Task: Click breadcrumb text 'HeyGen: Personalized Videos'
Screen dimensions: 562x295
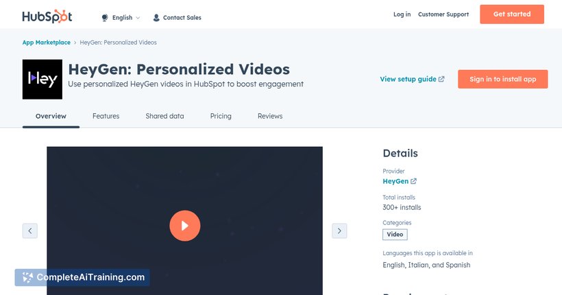Action: (x=119, y=43)
